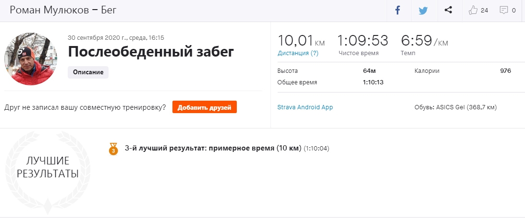Click the bronze third-place medal icon
525x220 pixels.
[x=113, y=149]
